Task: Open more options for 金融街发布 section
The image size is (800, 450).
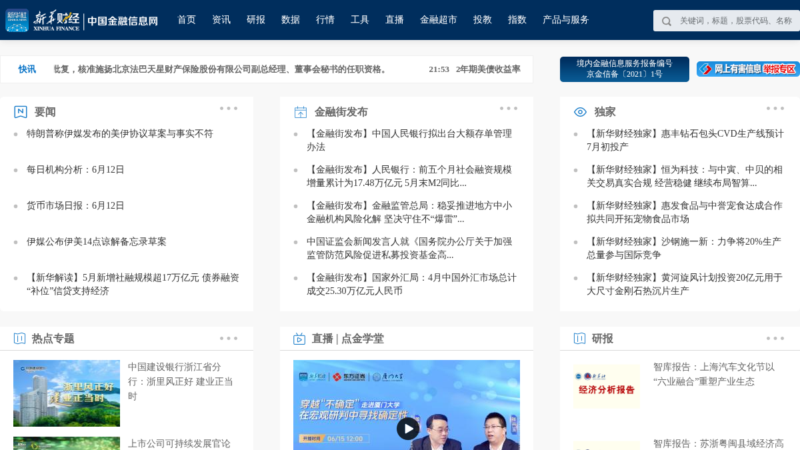Action: tap(509, 108)
